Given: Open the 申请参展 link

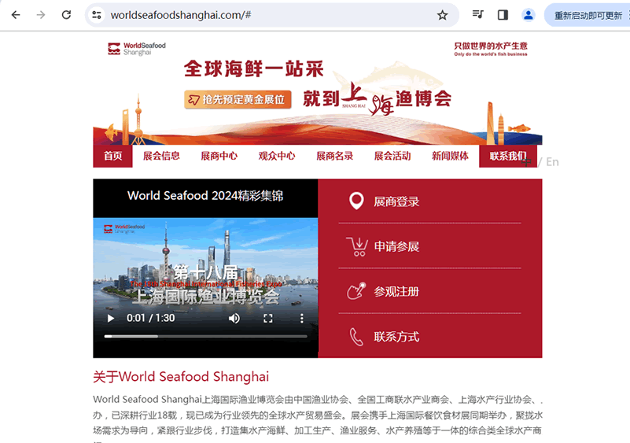Looking at the screenshot, I should pos(396,246).
